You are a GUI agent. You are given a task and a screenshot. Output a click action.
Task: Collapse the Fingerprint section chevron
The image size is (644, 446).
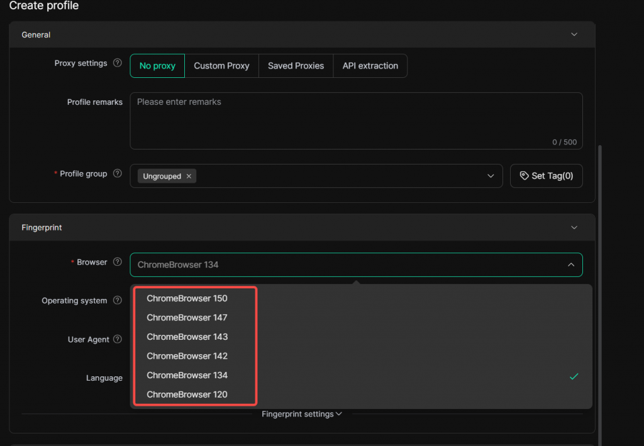click(x=574, y=227)
